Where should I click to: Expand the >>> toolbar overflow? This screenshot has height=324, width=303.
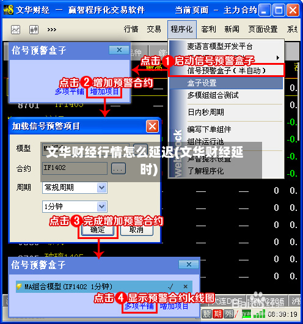point(52,30)
